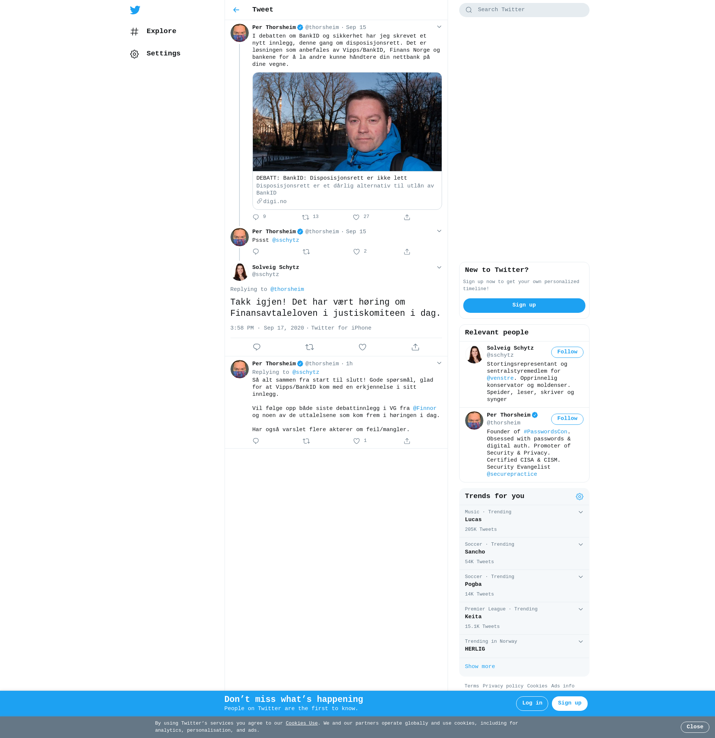The height and width of the screenshot is (738, 715).
Task: Open the DEBATT BankID article headline
Action: (332, 178)
